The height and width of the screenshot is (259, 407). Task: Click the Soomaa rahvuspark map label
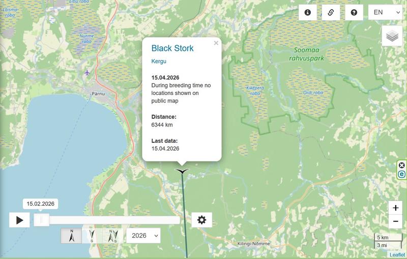[x=307, y=54]
